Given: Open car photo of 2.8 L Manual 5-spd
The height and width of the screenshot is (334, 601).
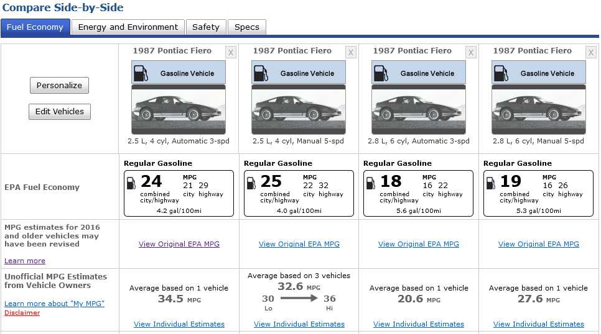Looking at the screenshot, I should (539, 109).
